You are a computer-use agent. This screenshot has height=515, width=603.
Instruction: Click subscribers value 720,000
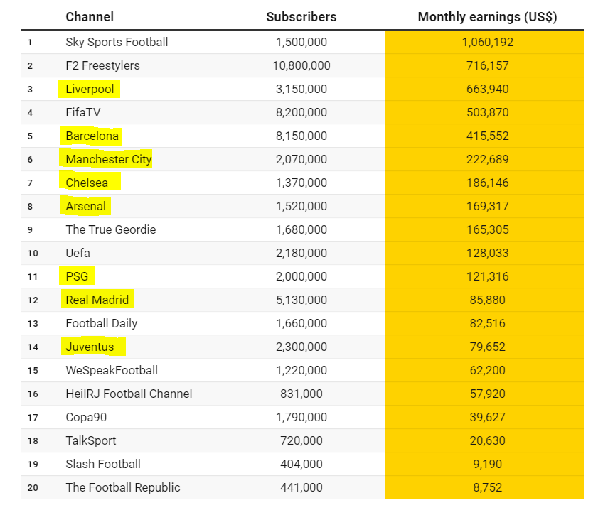point(301,440)
